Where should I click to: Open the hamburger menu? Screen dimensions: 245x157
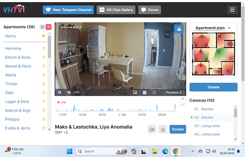click(232, 10)
